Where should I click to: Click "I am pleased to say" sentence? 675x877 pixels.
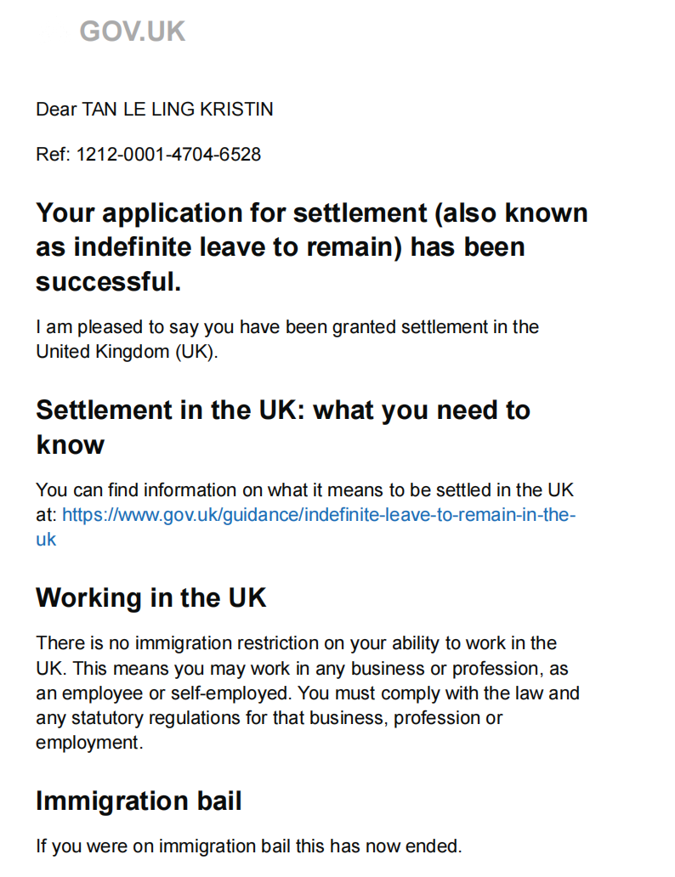(x=111, y=326)
